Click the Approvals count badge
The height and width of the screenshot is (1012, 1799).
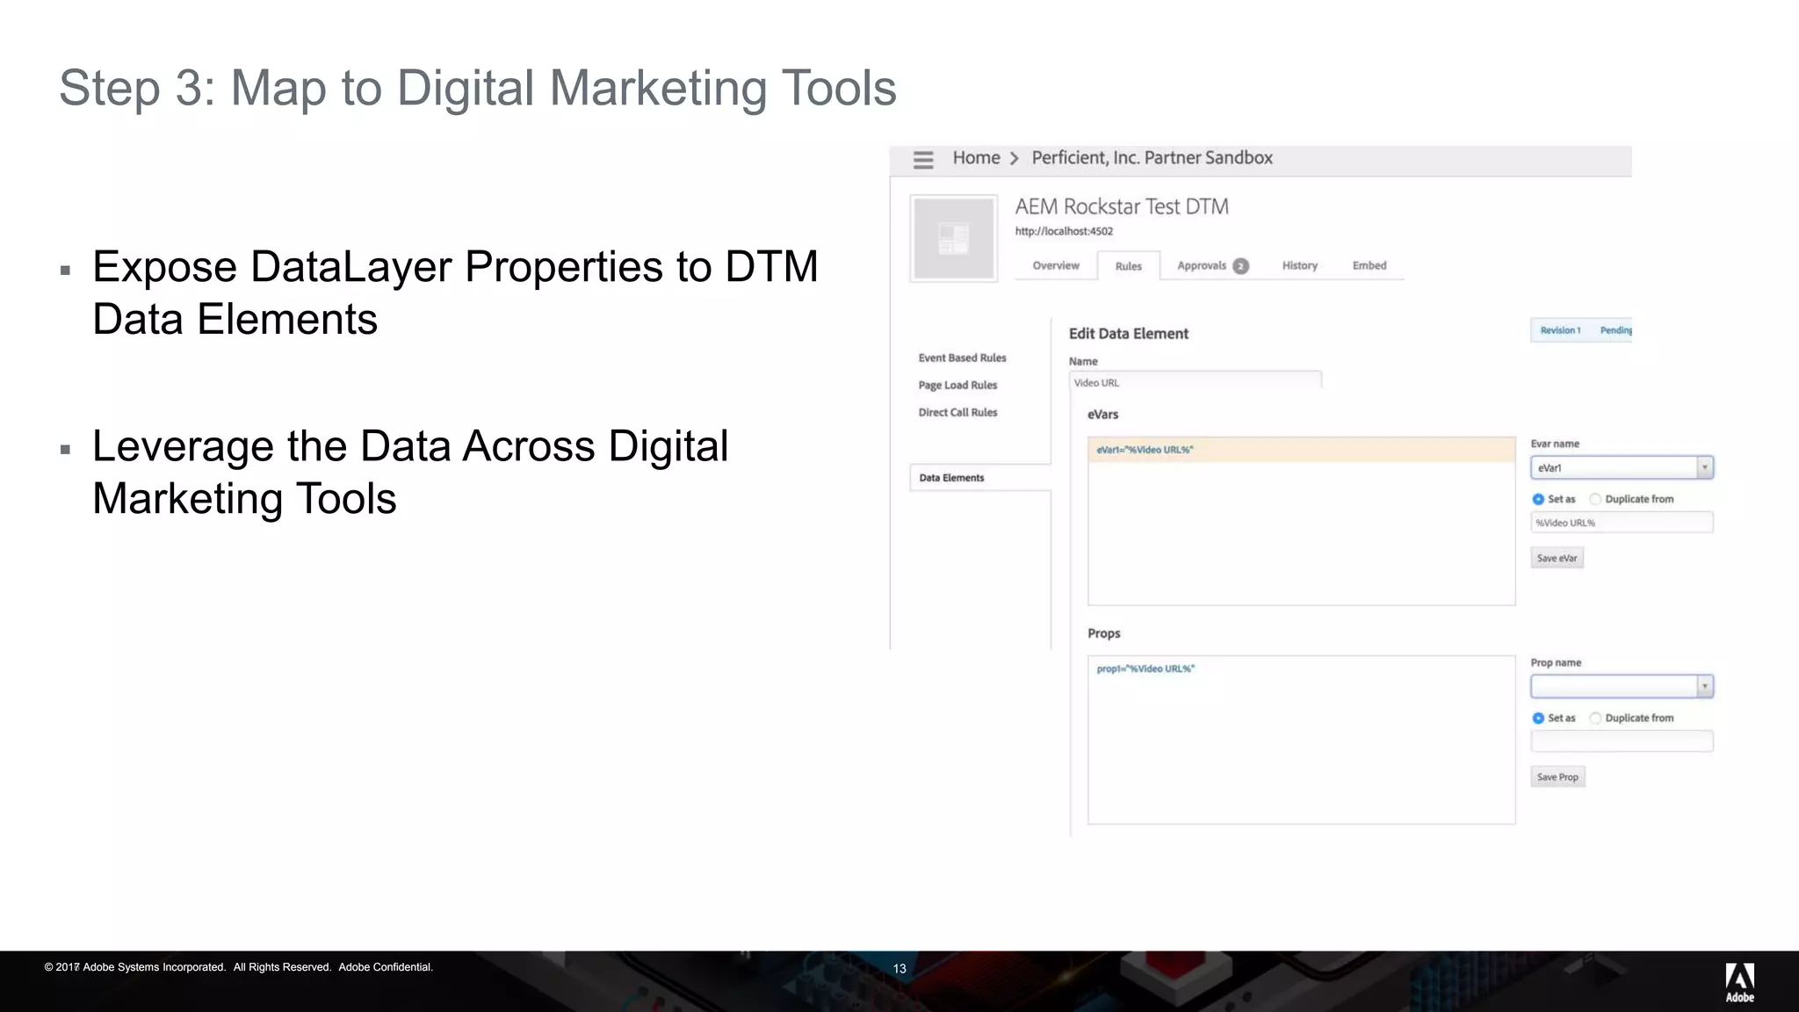tap(1240, 266)
